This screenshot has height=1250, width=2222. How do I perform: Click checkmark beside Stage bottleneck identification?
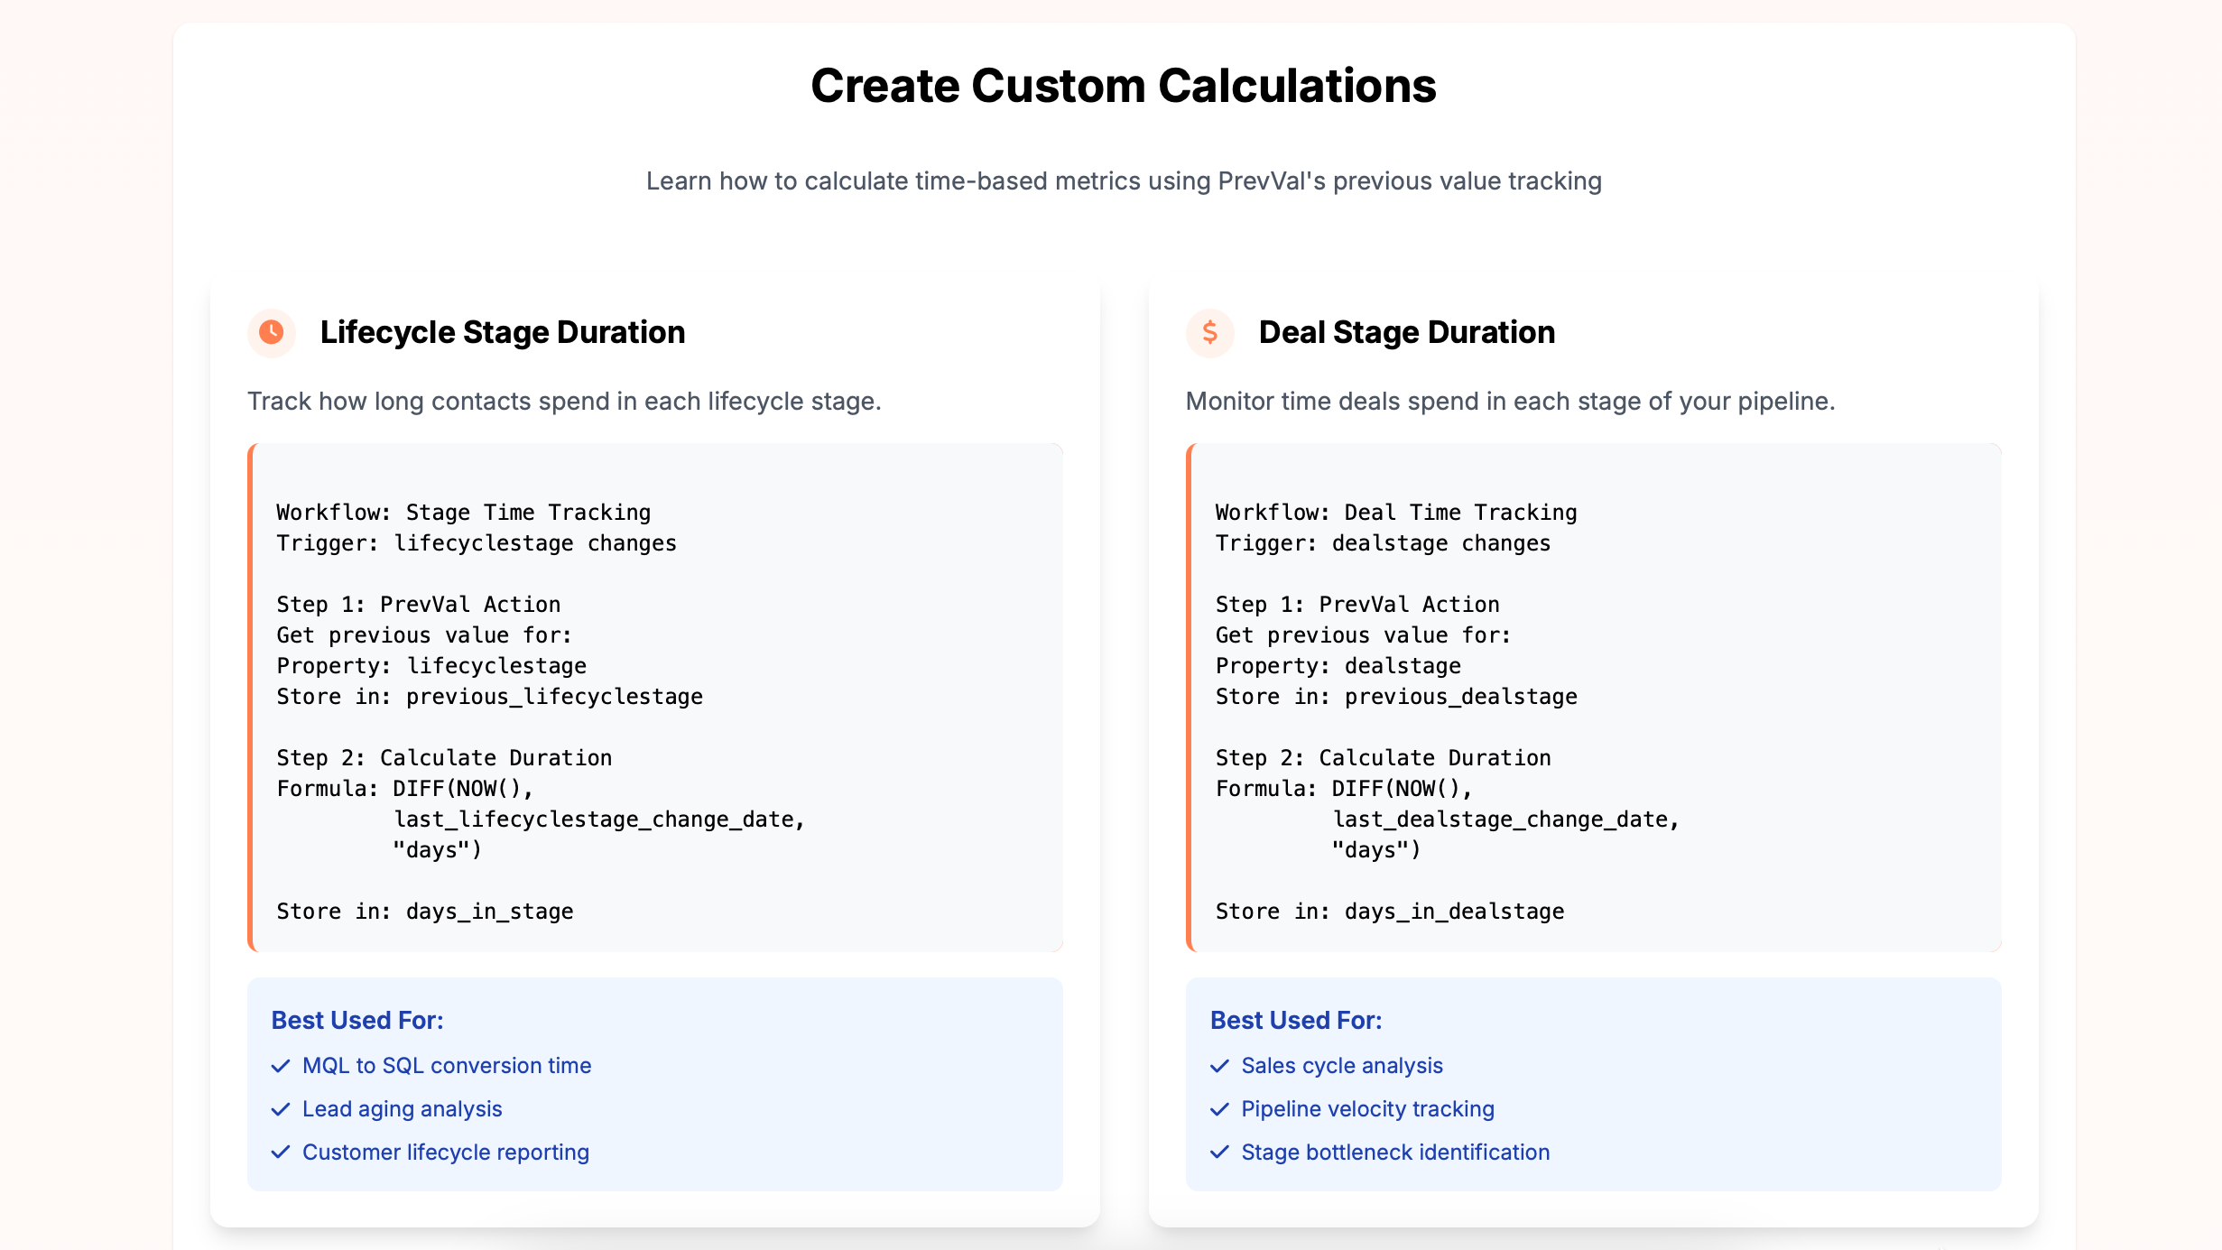click(x=1219, y=1153)
